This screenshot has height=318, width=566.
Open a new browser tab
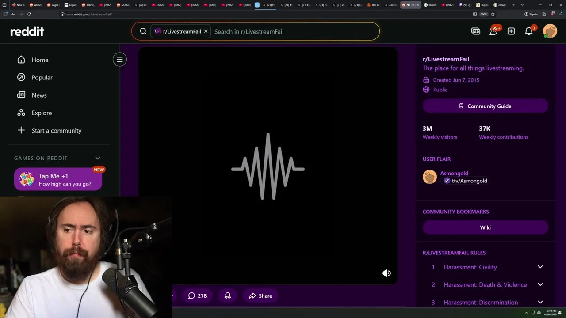[x=513, y=5]
